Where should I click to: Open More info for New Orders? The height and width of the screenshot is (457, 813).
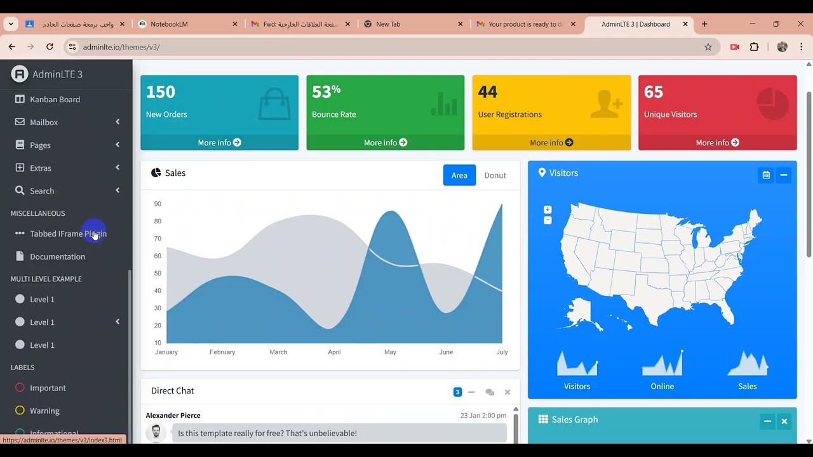point(219,143)
